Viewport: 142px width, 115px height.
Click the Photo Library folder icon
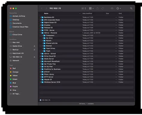(43, 74)
